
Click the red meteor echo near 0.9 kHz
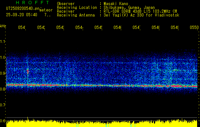[28, 71]
